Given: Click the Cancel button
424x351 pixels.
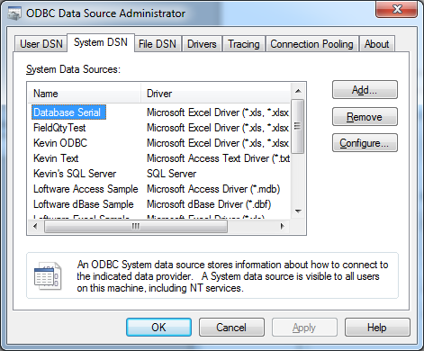Looking at the screenshot, I should click(x=231, y=327).
